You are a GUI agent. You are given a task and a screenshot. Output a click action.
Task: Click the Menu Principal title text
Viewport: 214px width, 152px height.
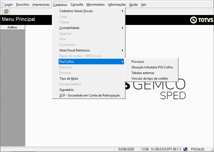click(19, 19)
